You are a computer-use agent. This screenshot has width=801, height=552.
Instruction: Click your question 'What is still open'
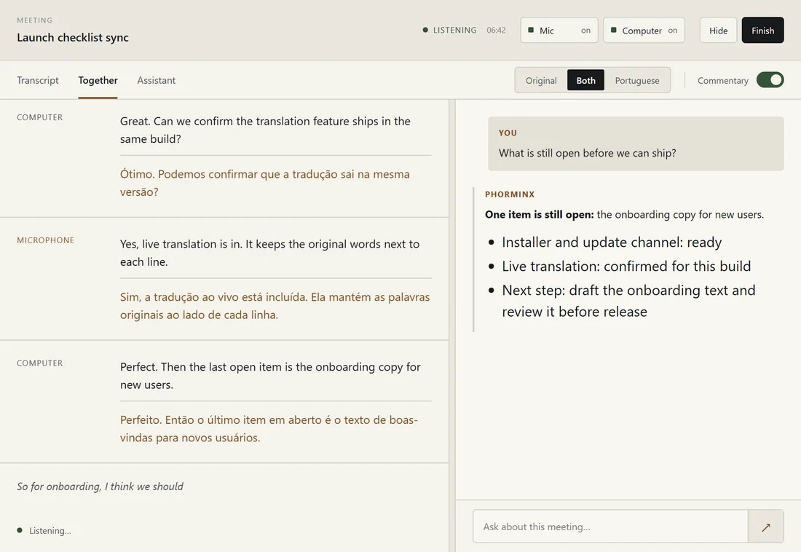[588, 153]
